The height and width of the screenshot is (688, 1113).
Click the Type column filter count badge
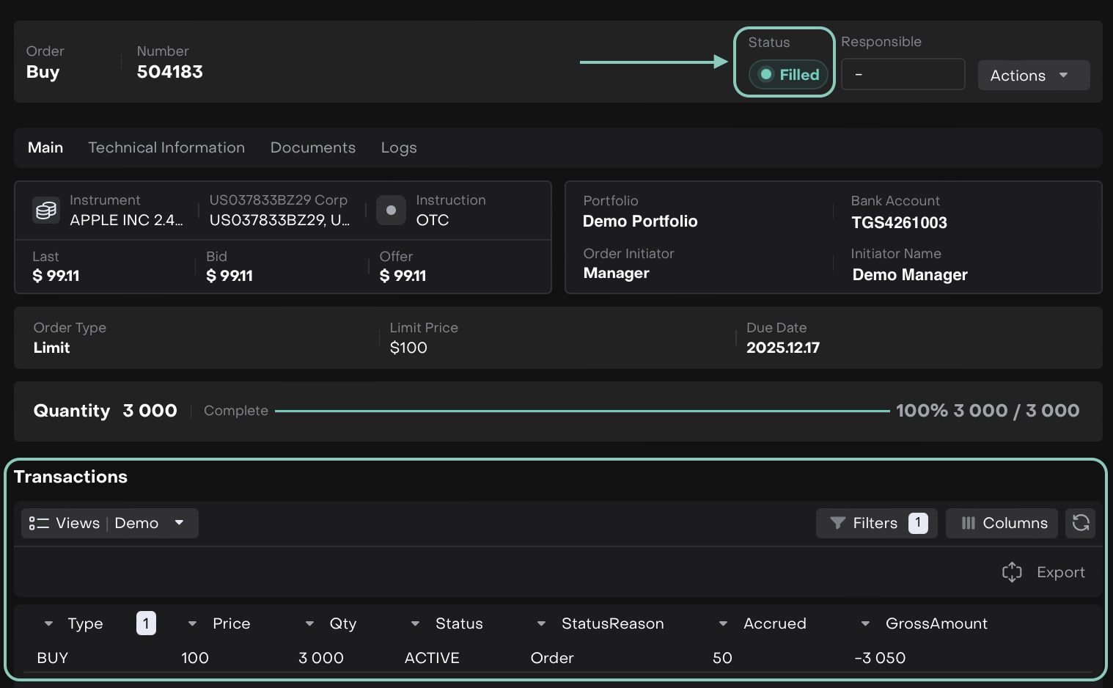146,623
